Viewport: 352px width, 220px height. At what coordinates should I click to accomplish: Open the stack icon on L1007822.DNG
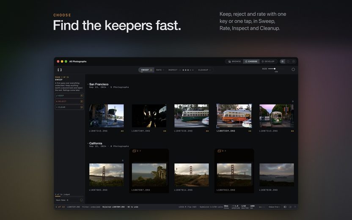(x=219, y=151)
